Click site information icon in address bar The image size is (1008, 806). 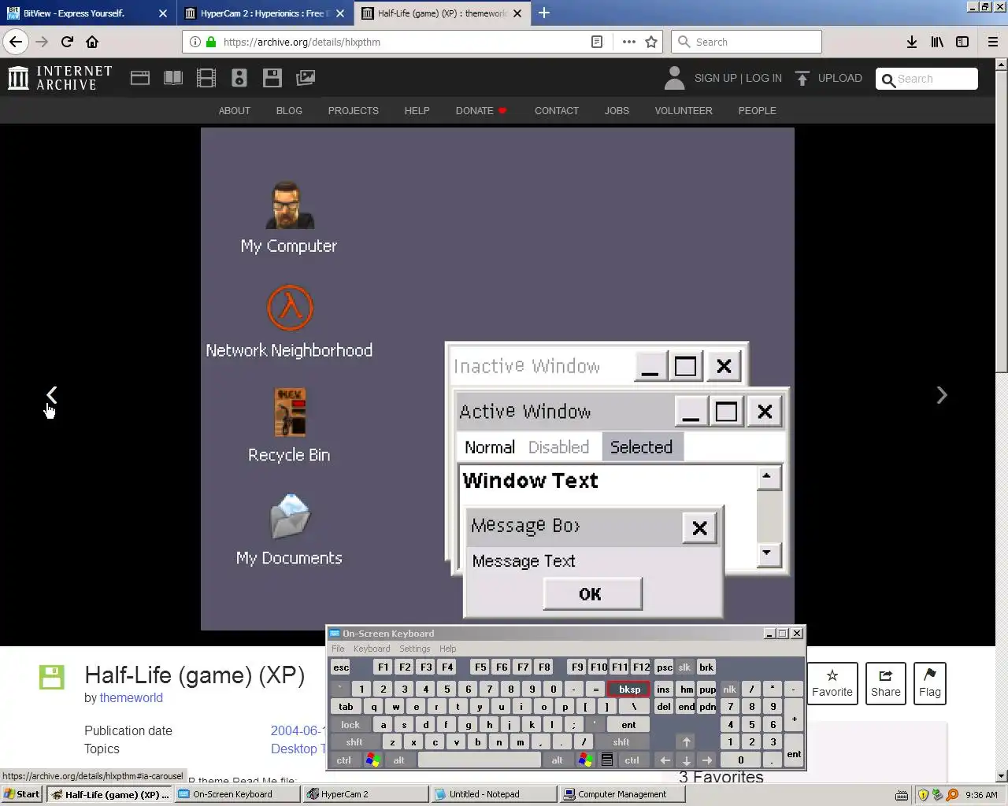pos(195,42)
